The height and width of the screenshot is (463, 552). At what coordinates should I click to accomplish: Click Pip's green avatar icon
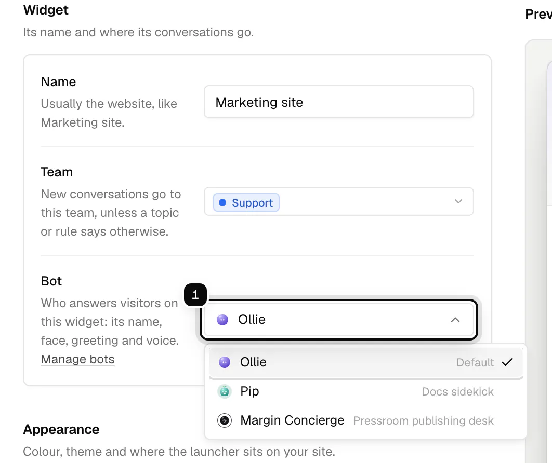(x=224, y=391)
